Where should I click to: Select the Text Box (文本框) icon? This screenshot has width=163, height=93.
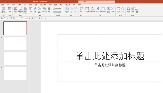tap(87, 9)
